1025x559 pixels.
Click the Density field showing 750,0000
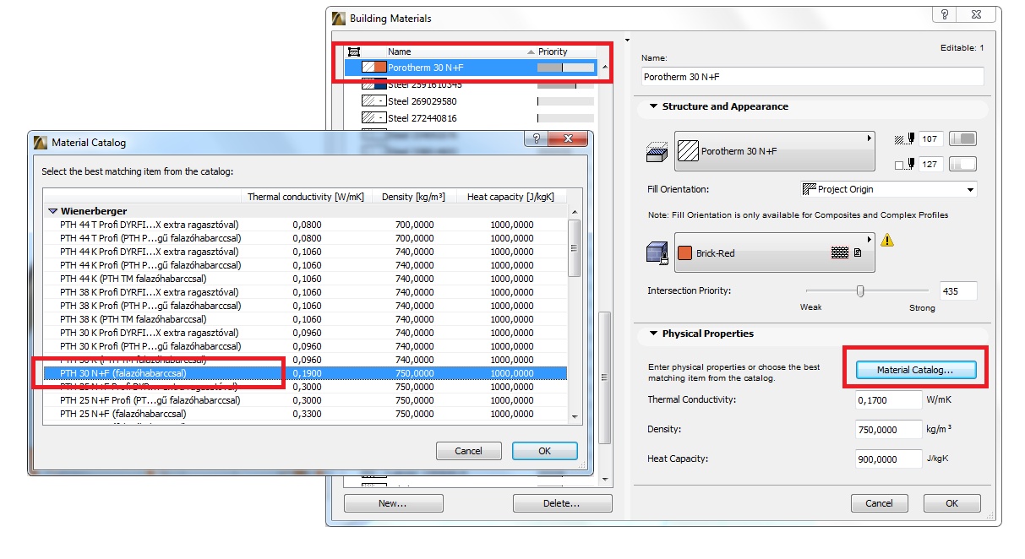(888, 430)
